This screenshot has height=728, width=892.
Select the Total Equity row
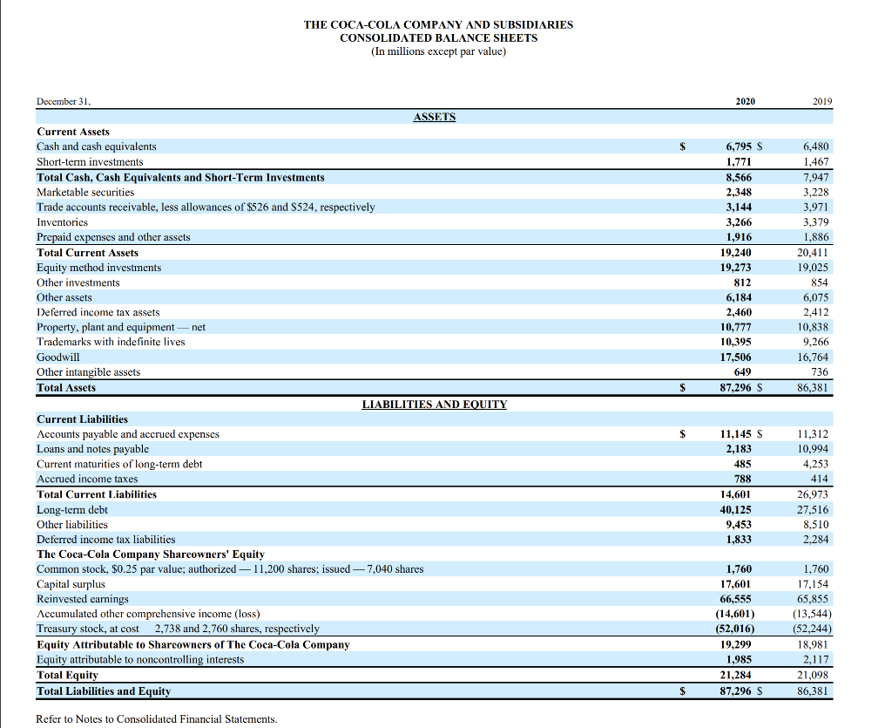(65, 674)
